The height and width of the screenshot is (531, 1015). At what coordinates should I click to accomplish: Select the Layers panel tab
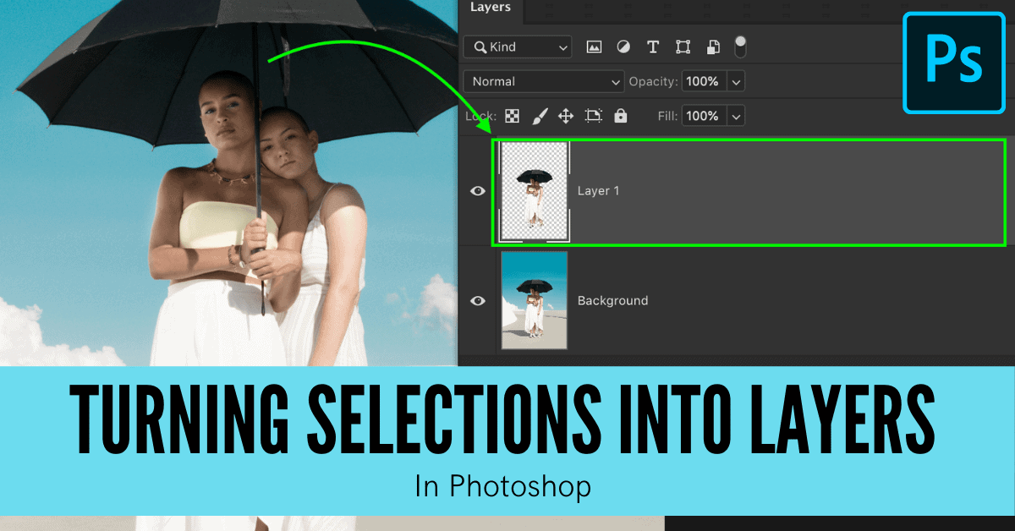tap(491, 8)
